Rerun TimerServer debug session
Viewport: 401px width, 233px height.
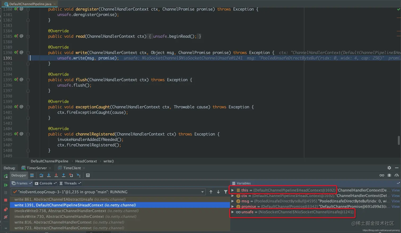(x=6, y=176)
